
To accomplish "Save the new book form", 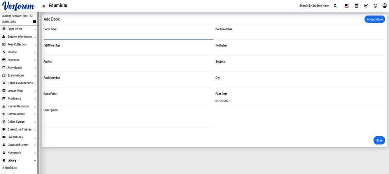I will [379, 140].
